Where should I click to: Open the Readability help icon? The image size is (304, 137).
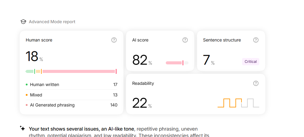point(256,83)
